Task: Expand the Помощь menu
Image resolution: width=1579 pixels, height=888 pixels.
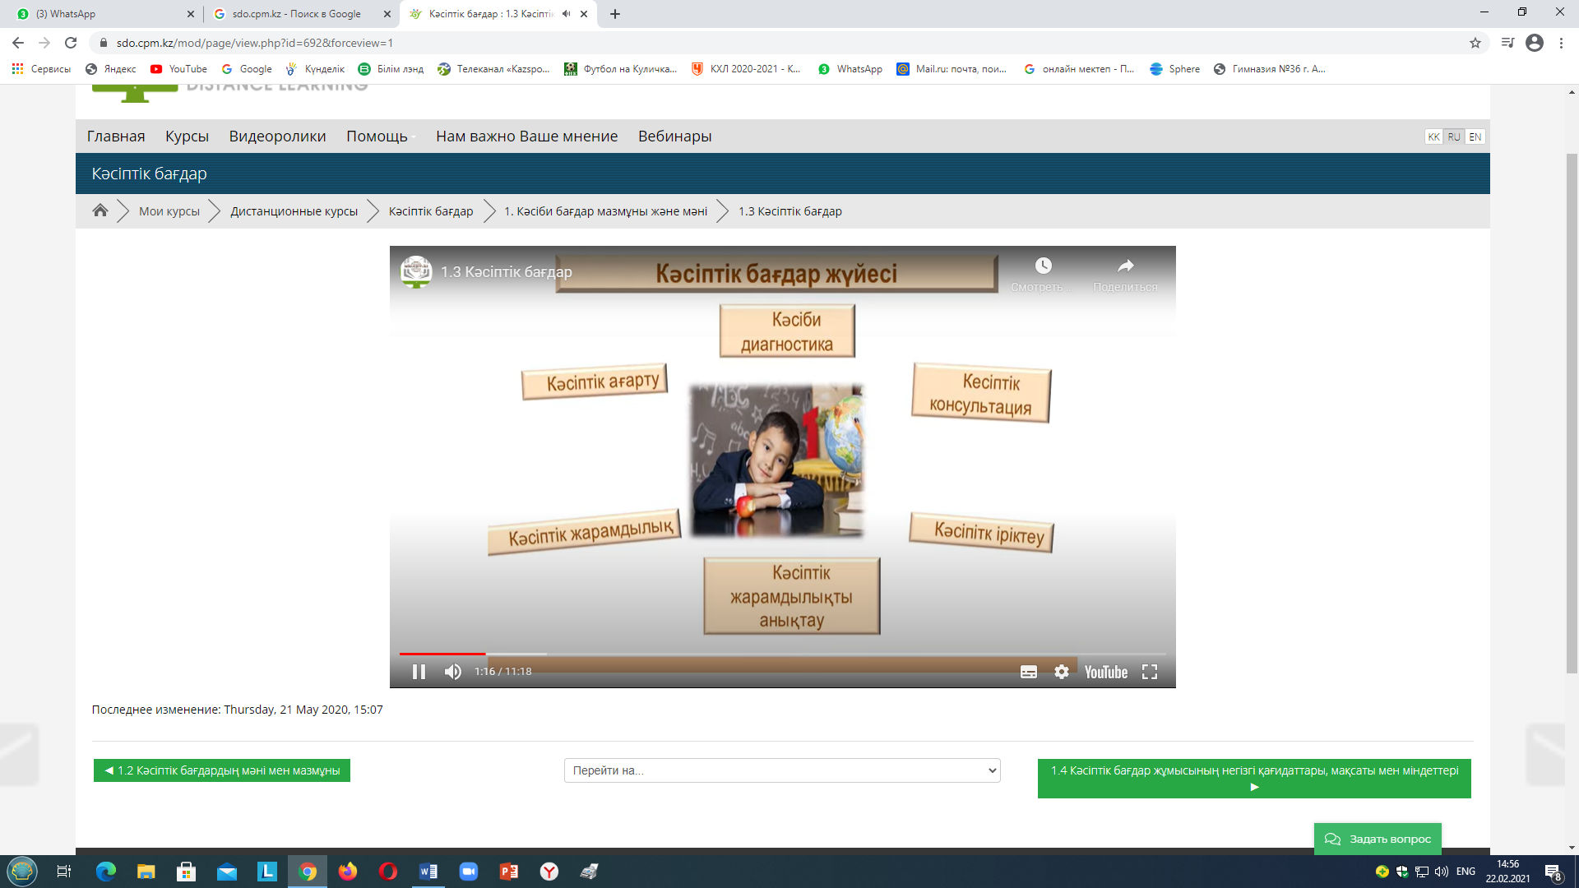Action: click(377, 136)
